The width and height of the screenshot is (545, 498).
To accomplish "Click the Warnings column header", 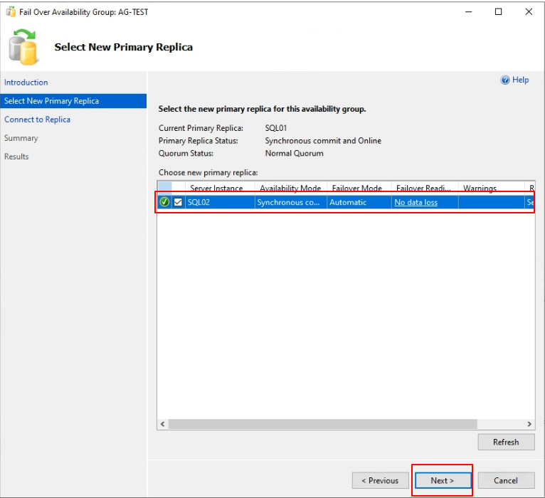I will point(491,188).
